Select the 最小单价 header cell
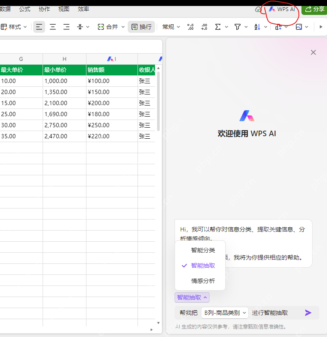 click(64, 70)
